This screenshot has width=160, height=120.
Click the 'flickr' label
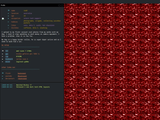pyautogui.click(x=8, y=73)
